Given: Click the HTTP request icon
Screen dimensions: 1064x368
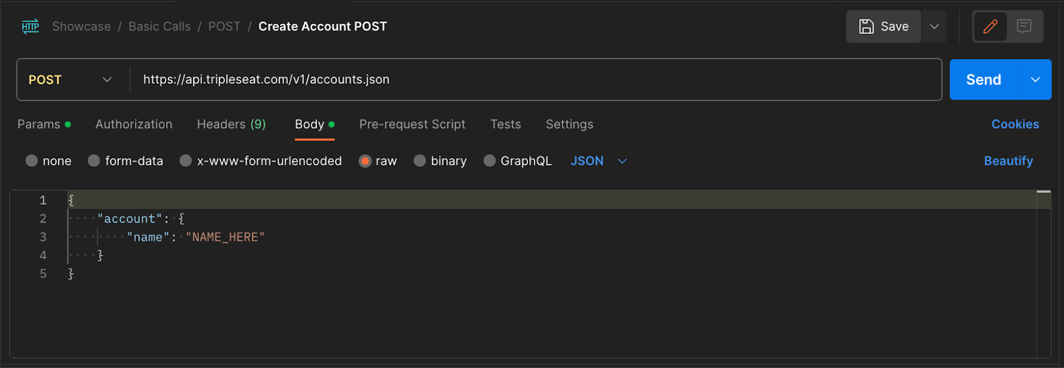Looking at the screenshot, I should 31,27.
